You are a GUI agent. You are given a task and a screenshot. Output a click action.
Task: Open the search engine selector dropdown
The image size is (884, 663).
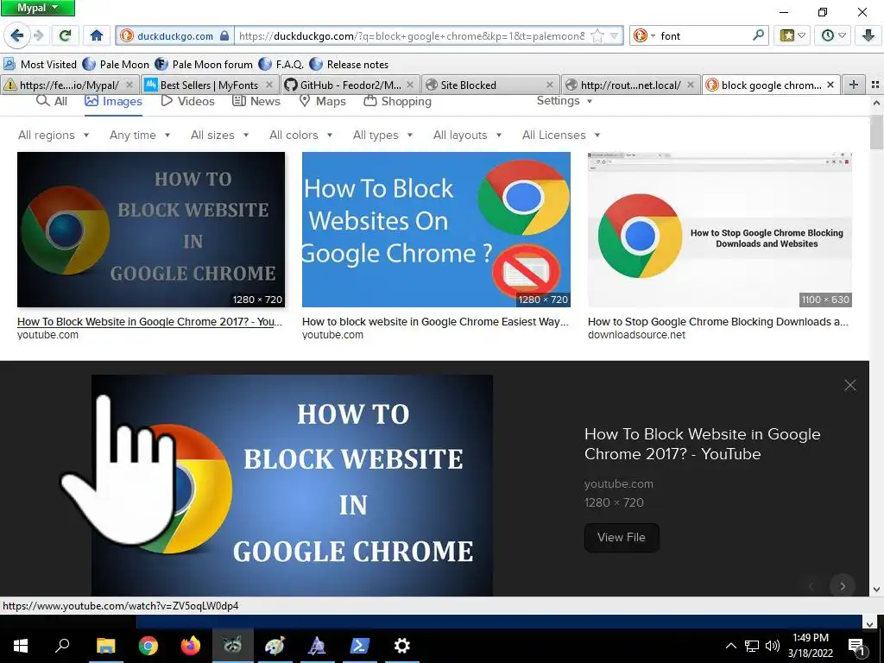click(x=643, y=36)
